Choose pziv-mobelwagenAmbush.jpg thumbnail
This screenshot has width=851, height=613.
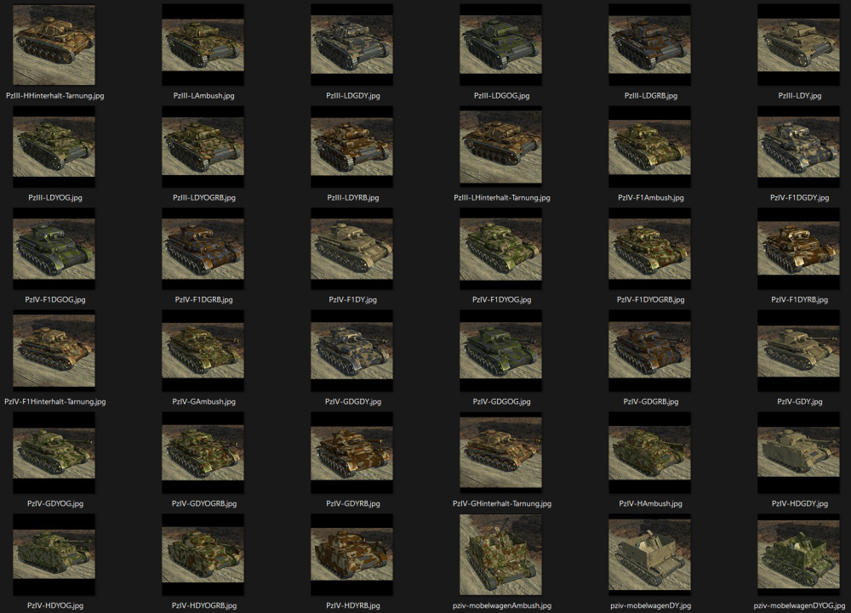click(500, 554)
